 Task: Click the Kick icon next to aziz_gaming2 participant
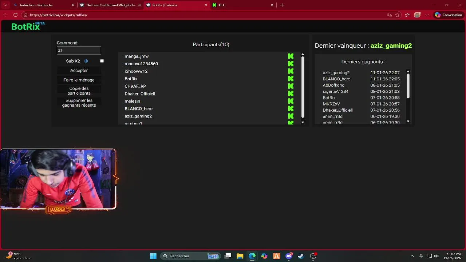tap(291, 116)
